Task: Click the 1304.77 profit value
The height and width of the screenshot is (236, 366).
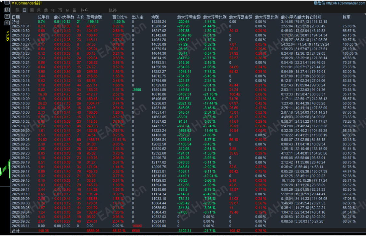Action: 93,103
